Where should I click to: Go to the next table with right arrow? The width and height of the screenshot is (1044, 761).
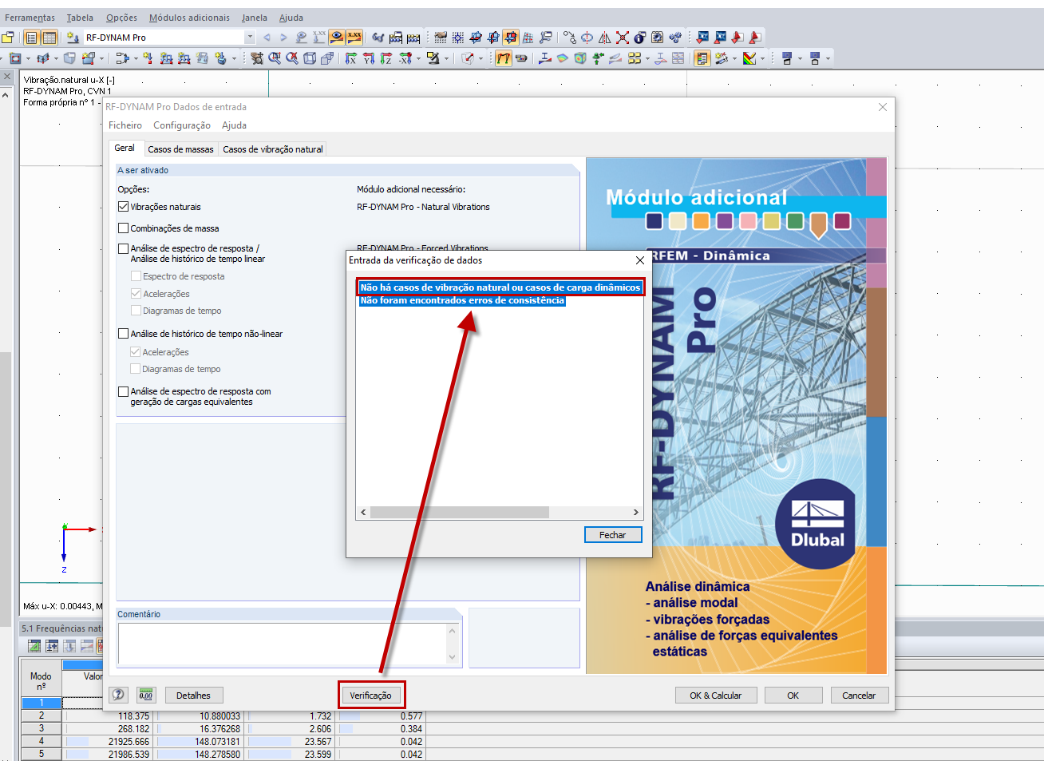click(x=283, y=38)
